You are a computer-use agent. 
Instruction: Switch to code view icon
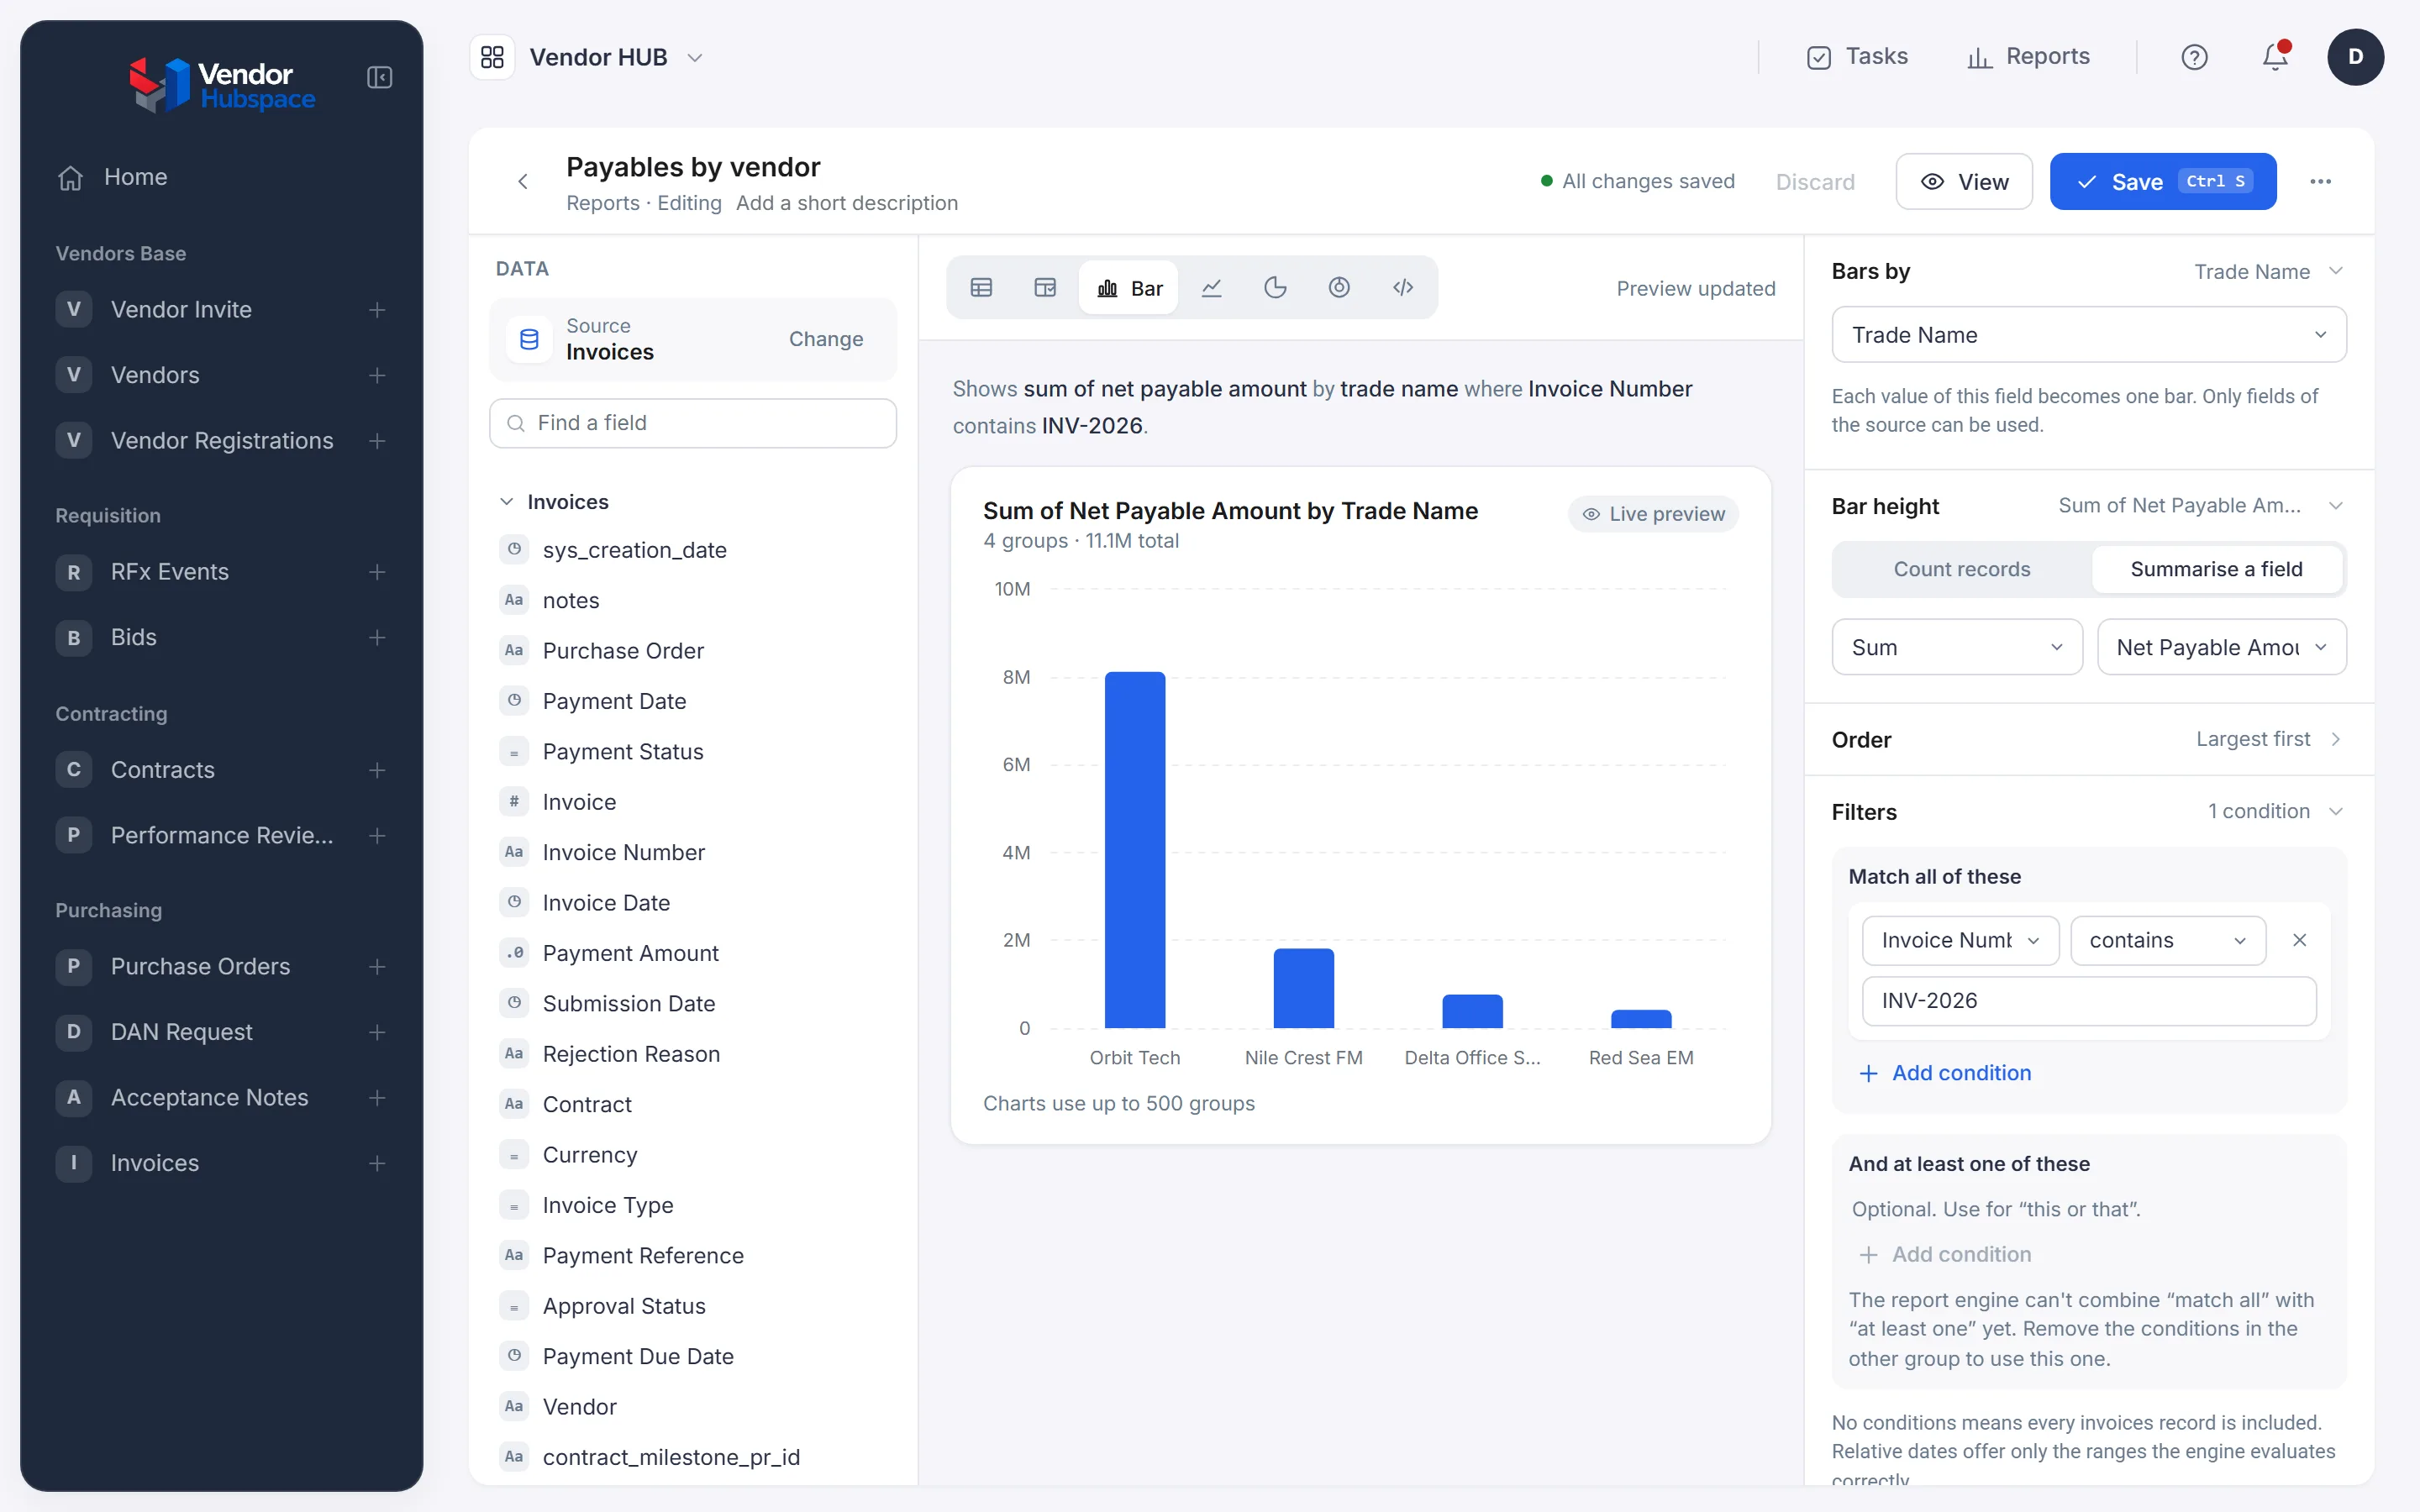[1403, 288]
